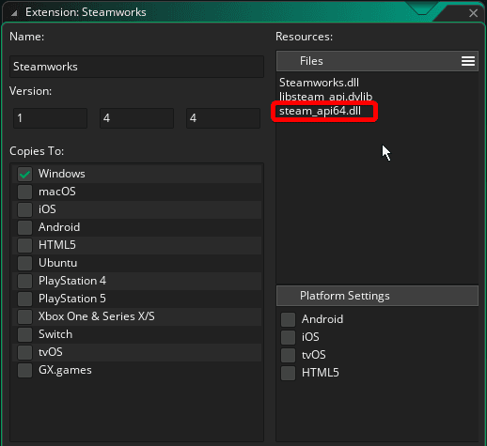Enable iOS under Platform Settings
The height and width of the screenshot is (446, 487).
(288, 337)
